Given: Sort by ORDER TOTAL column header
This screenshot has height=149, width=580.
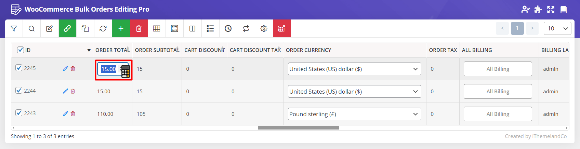Looking at the screenshot, I should [x=112, y=50].
